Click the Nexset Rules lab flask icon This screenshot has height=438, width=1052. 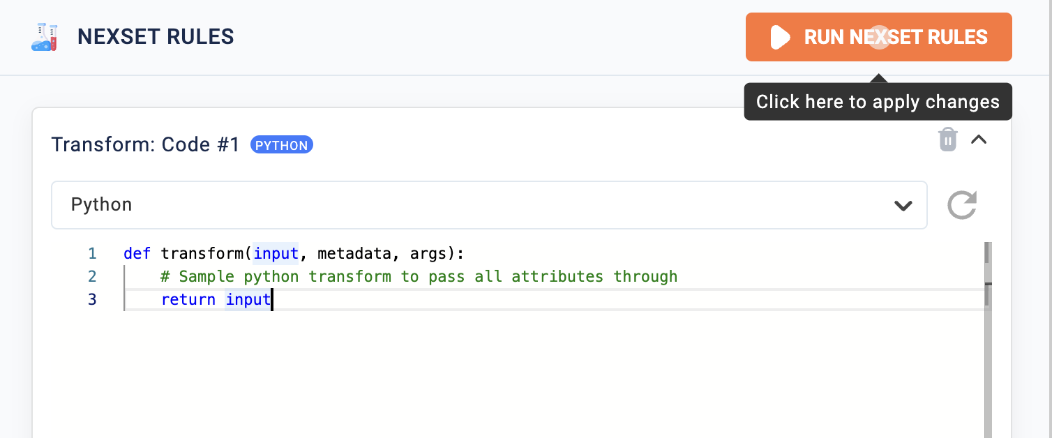44,37
